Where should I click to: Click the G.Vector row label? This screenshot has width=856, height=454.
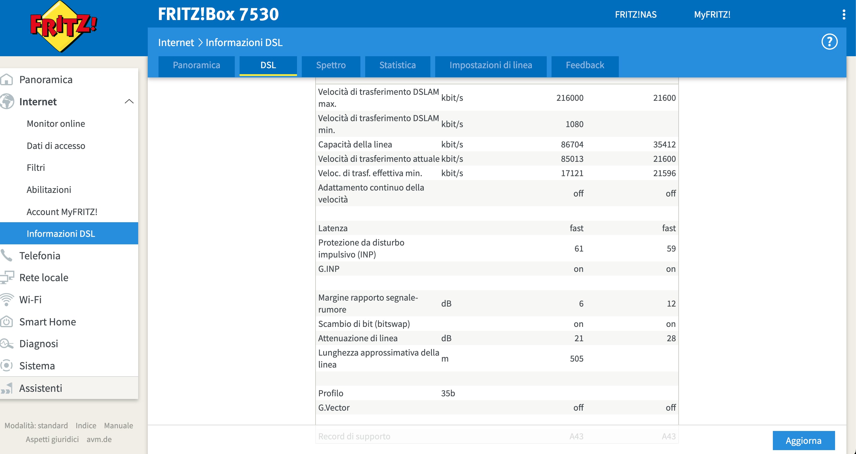coord(333,407)
